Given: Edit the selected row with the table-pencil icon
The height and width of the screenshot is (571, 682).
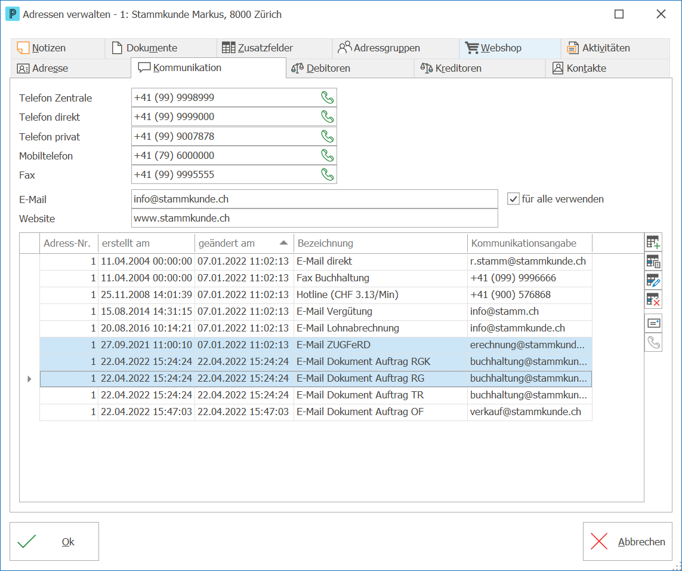Looking at the screenshot, I should [x=653, y=281].
